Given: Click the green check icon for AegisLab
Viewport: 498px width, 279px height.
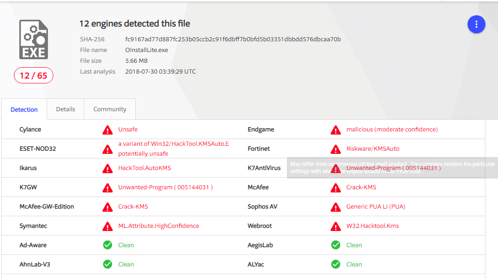Looking at the screenshot, I should click(336, 245).
